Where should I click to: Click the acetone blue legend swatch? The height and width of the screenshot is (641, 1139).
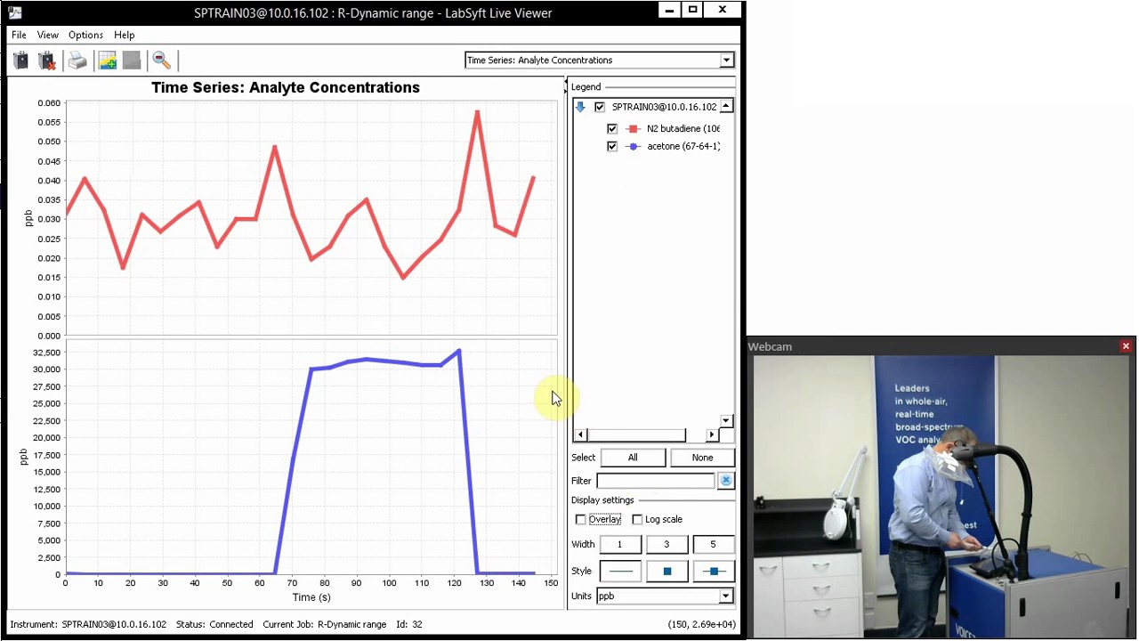[x=633, y=147]
